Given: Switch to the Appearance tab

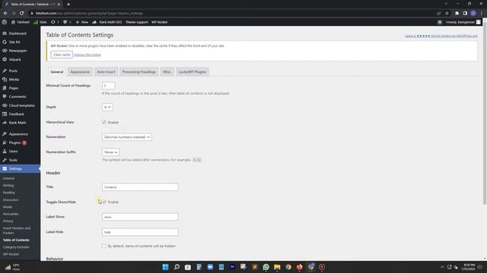Looking at the screenshot, I should point(80,72).
